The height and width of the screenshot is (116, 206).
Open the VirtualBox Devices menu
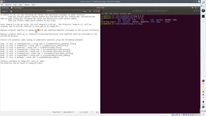click(x=27, y=5)
